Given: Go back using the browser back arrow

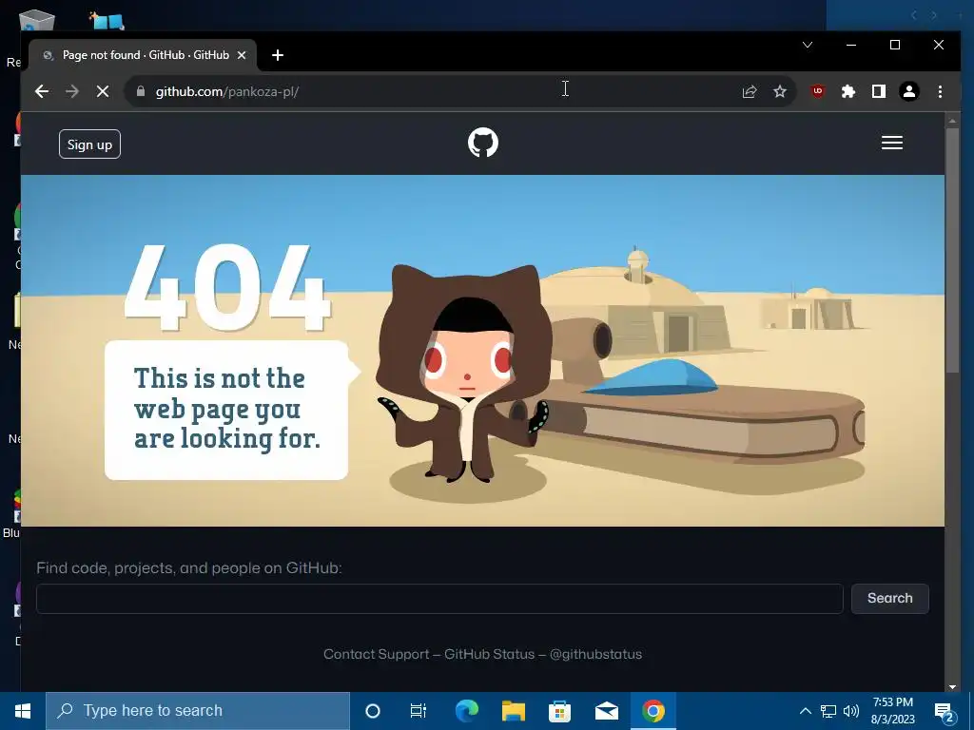Looking at the screenshot, I should coord(42,91).
